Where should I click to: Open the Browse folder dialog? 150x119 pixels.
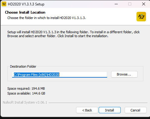pyautogui.click(x=124, y=74)
